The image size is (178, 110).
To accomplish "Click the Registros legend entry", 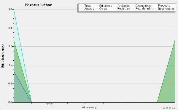I will point(121,9).
